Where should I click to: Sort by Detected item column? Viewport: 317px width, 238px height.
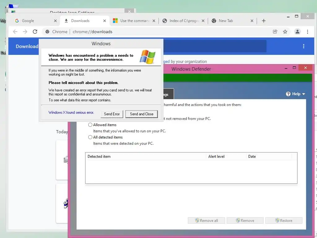coord(145,156)
